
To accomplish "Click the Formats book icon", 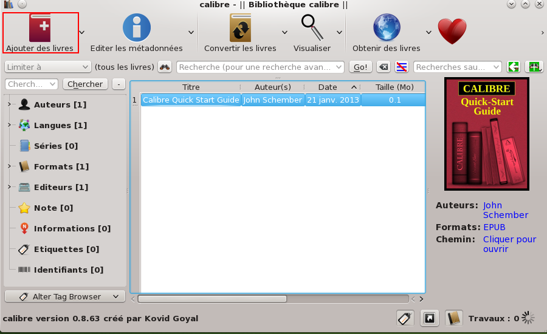I will [24, 166].
